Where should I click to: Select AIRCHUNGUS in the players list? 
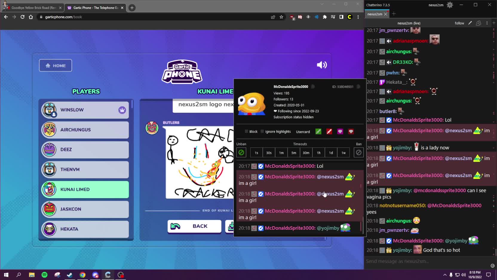click(x=85, y=130)
